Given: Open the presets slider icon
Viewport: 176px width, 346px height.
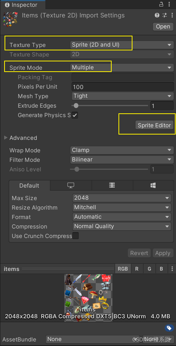Looking at the screenshot, I should [165, 15].
